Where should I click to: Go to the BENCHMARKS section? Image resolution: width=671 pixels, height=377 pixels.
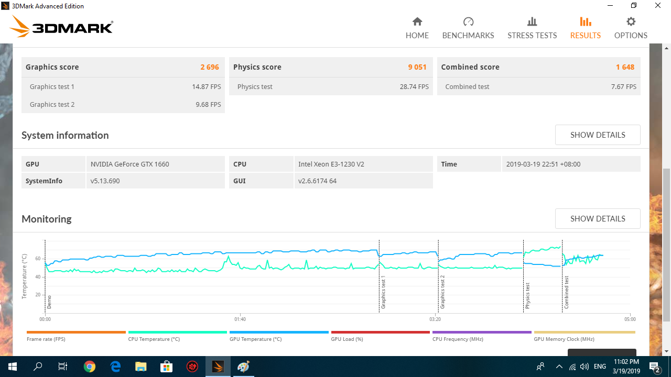coord(468,28)
